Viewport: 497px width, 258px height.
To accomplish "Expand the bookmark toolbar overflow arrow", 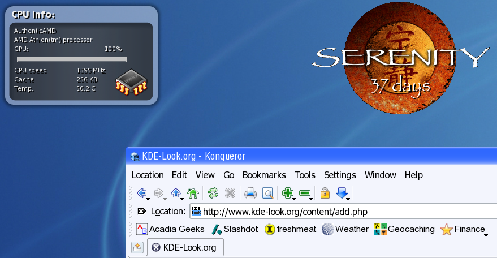I will pyautogui.click(x=486, y=235).
